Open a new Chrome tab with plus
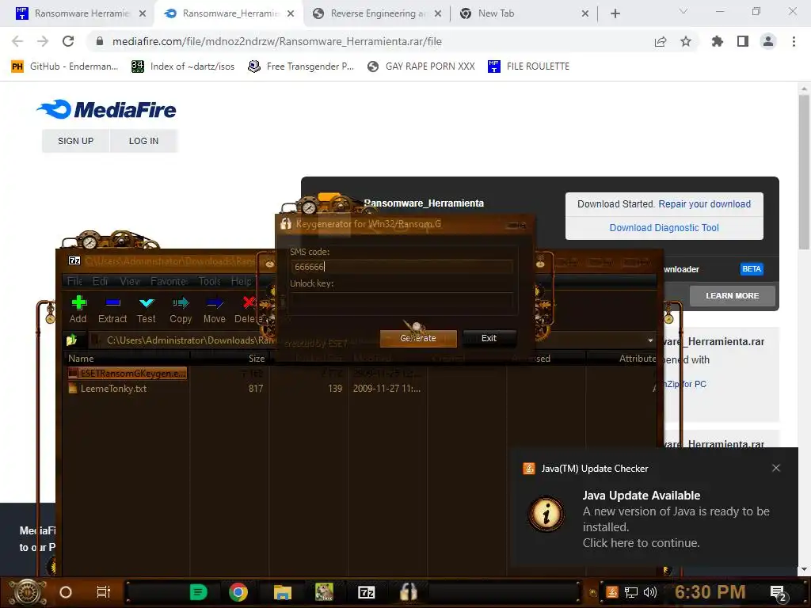 tap(615, 13)
